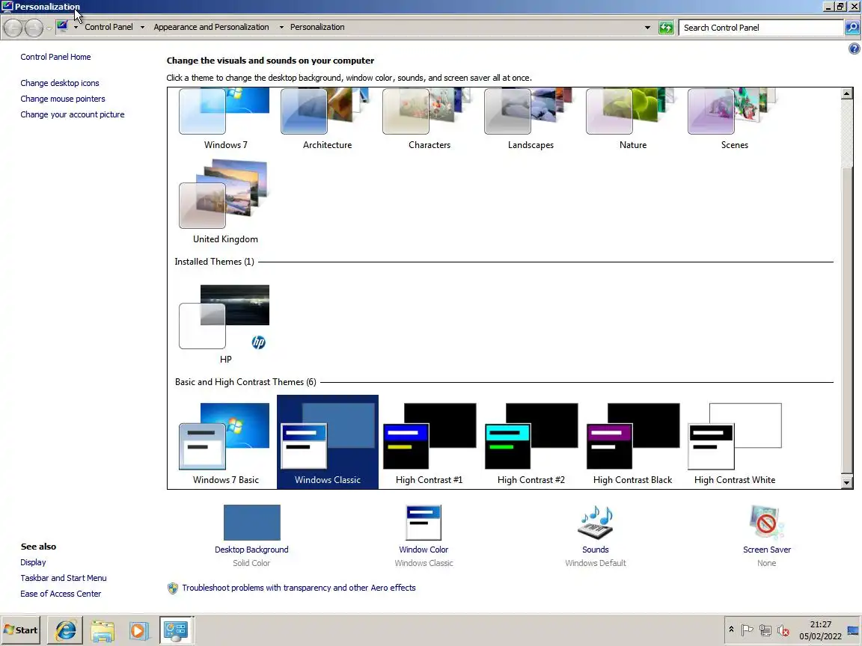Click Control Panel taskbar button

coord(176,630)
